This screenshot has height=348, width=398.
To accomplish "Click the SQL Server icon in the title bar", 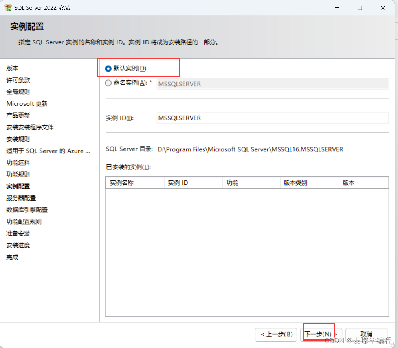I will [x=8, y=7].
